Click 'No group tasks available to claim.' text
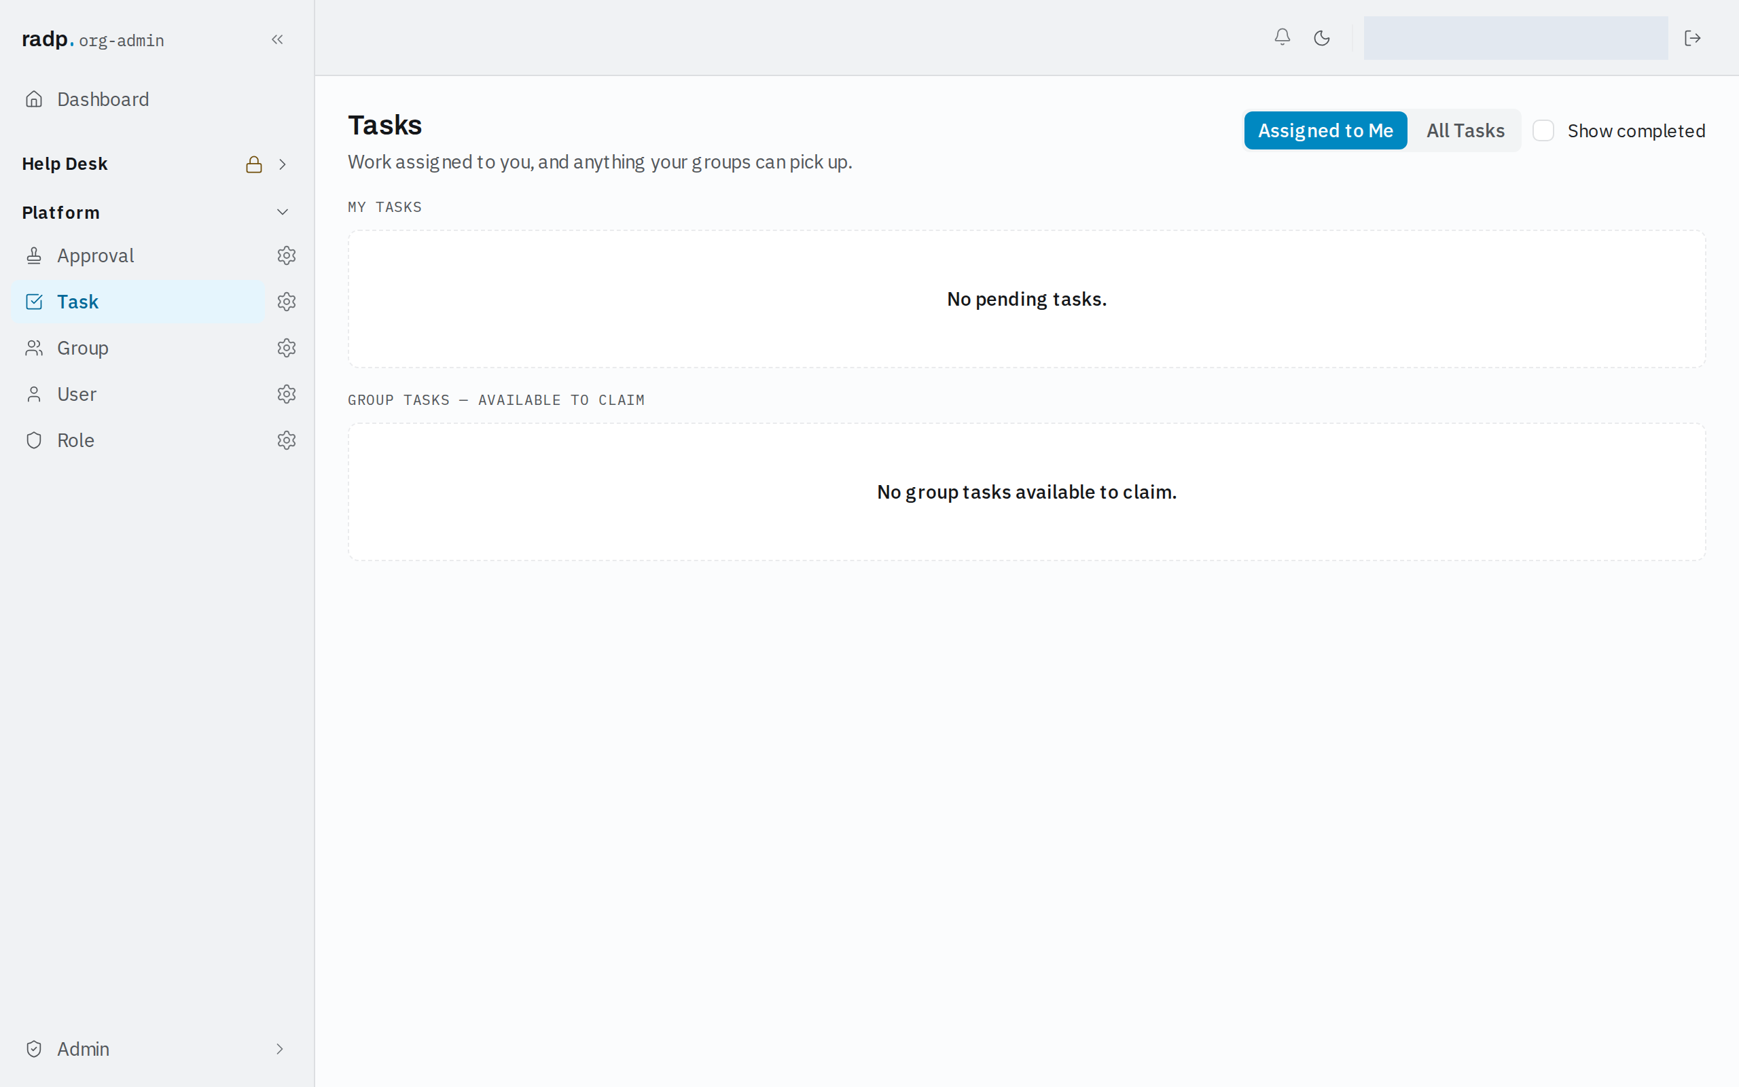The image size is (1739, 1087). [1027, 492]
